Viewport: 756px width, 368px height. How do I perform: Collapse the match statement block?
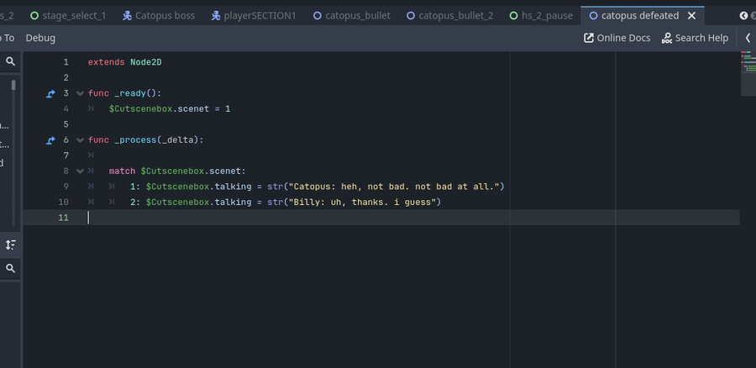(x=80, y=171)
